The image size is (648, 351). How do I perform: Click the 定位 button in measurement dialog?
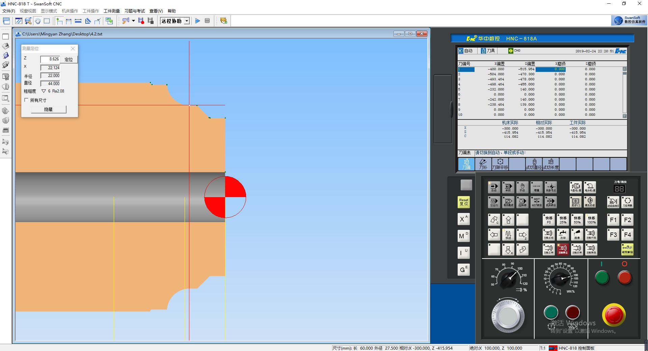tap(69, 59)
